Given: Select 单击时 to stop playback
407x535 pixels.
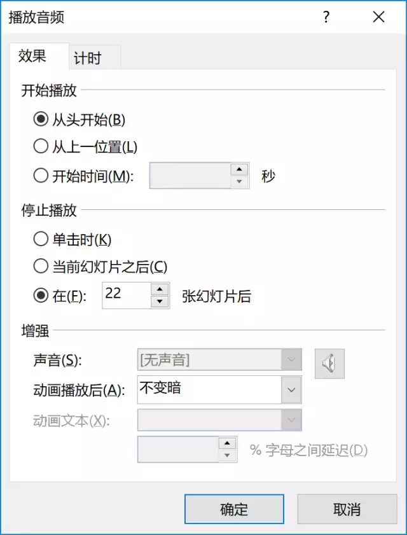Looking at the screenshot, I should click(41, 239).
